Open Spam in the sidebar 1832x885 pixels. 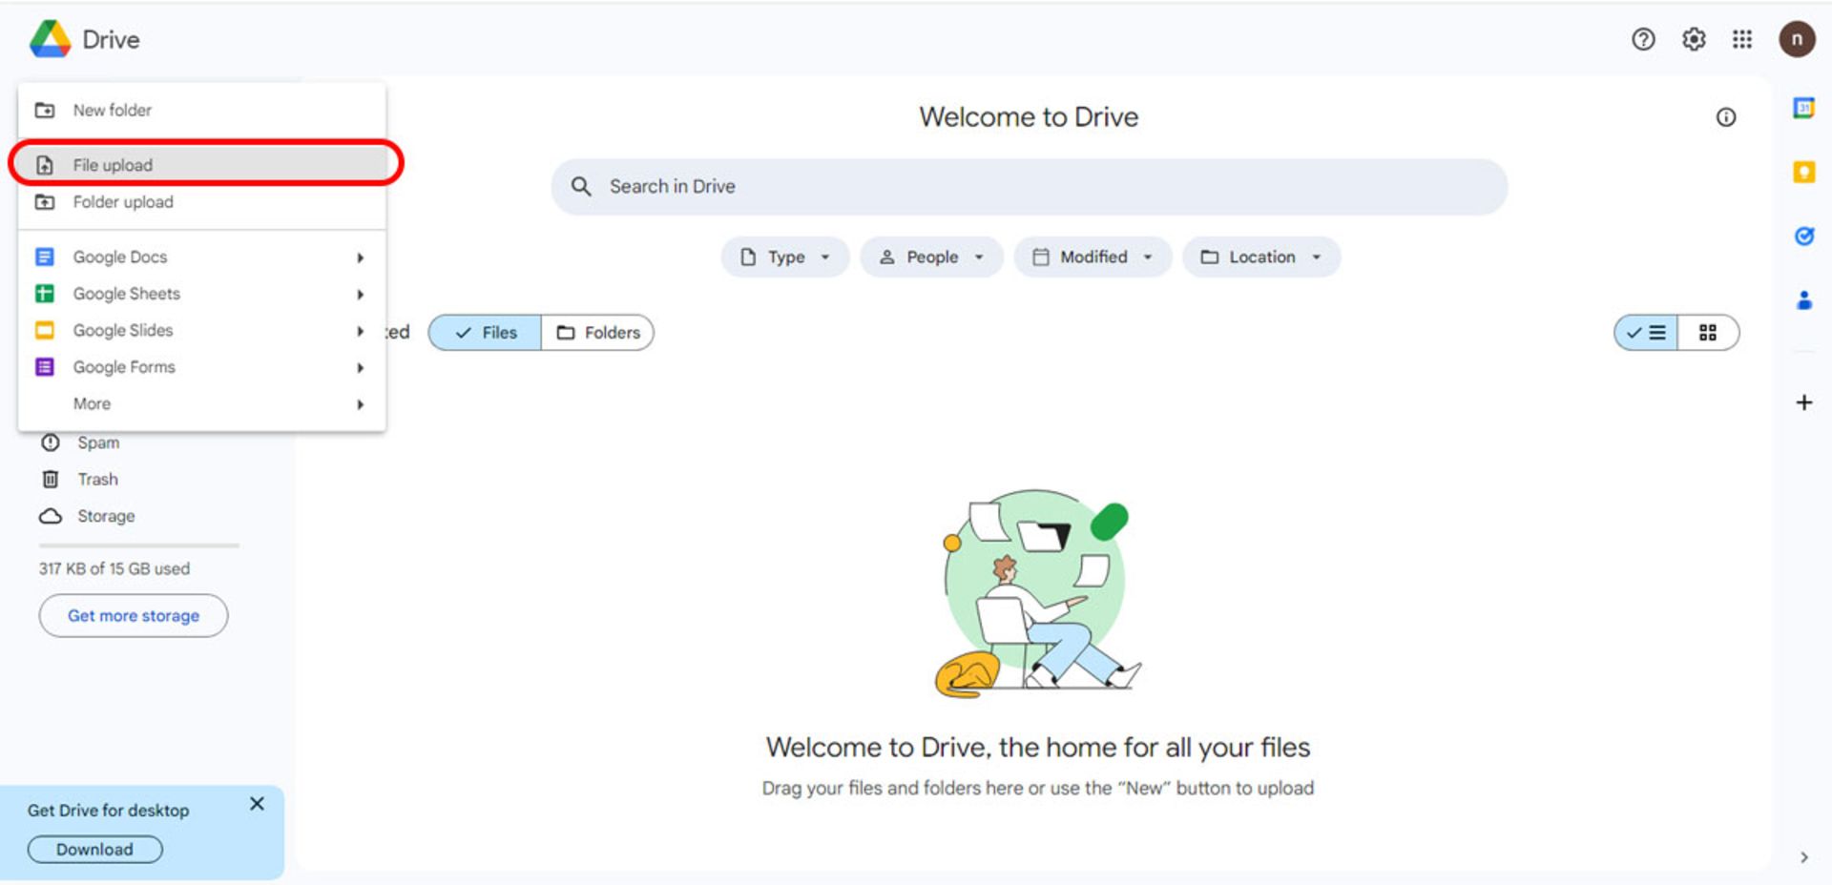98,442
